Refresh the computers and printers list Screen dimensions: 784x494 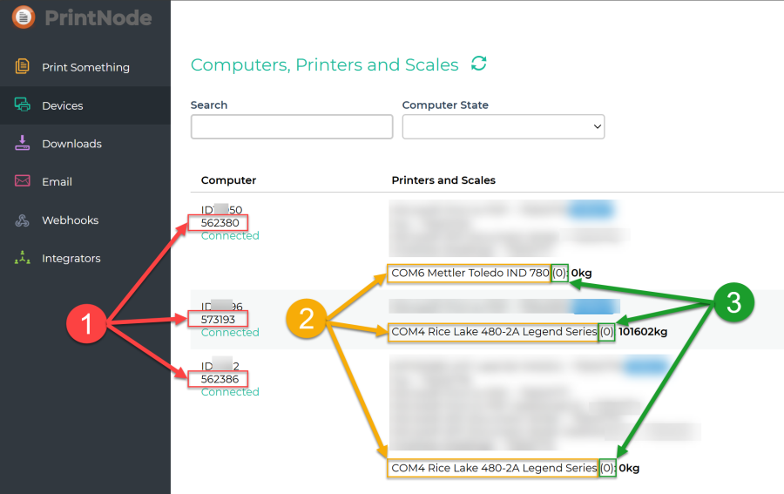pos(478,64)
